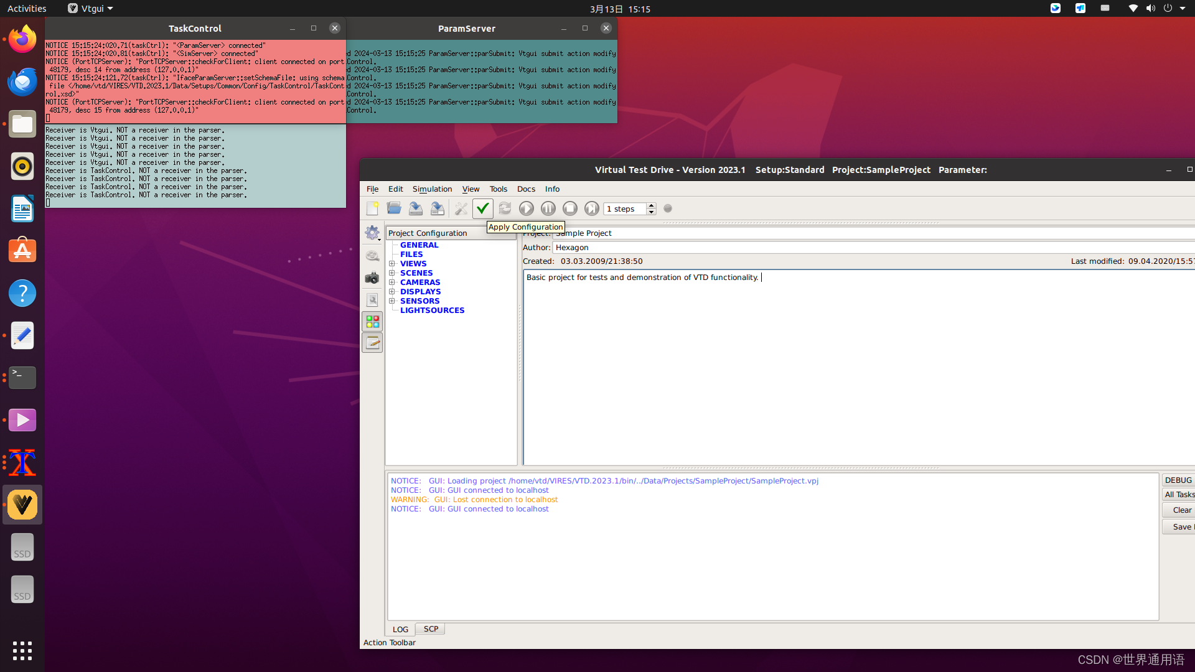Open the gear settings dropdown in the sidebar
The height and width of the screenshot is (672, 1195).
[372, 233]
